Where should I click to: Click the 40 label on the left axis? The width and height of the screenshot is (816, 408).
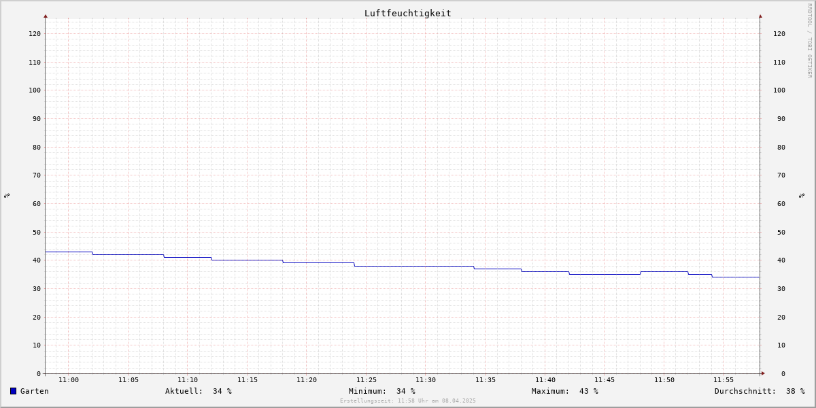pyautogui.click(x=37, y=260)
